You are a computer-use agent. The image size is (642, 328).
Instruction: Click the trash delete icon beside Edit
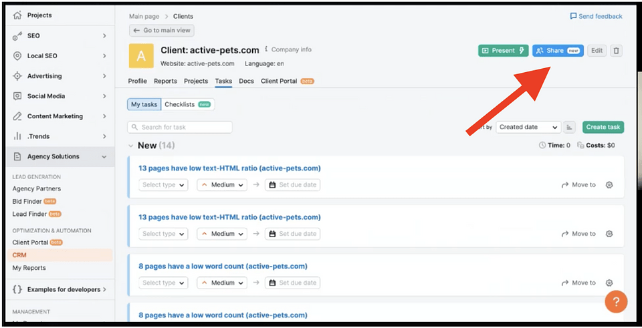click(616, 51)
